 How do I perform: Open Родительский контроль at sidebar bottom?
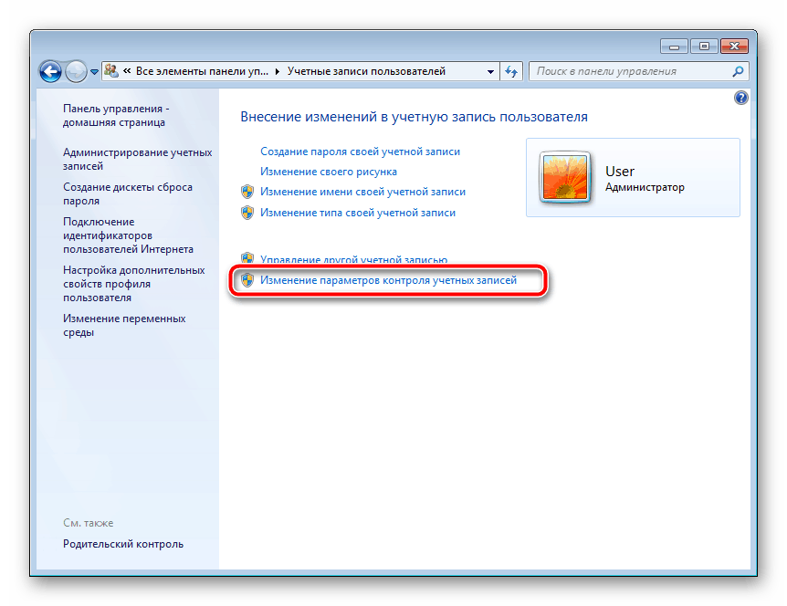pyautogui.click(x=123, y=544)
